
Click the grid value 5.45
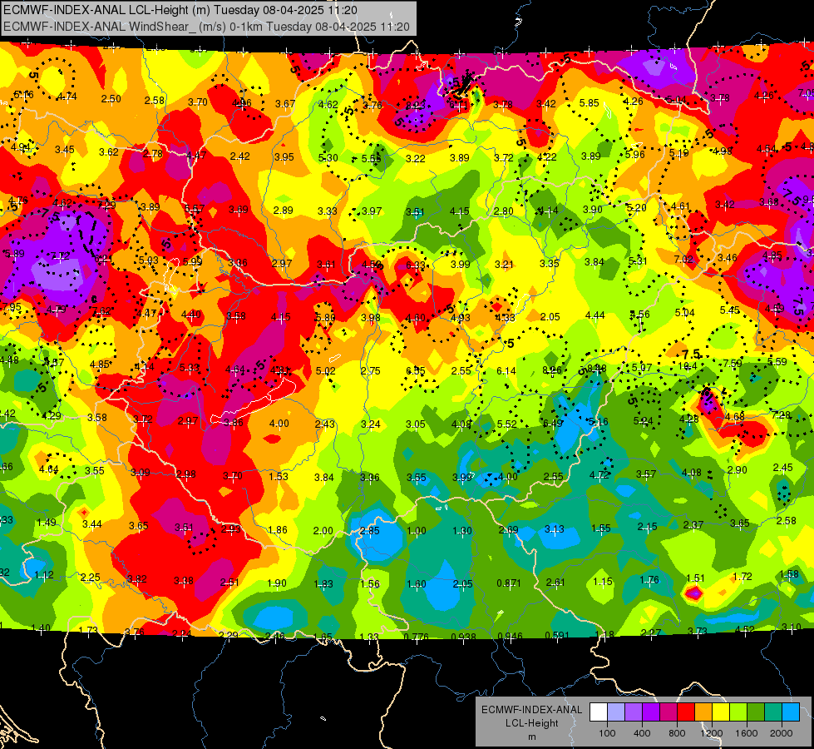pyautogui.click(x=729, y=310)
